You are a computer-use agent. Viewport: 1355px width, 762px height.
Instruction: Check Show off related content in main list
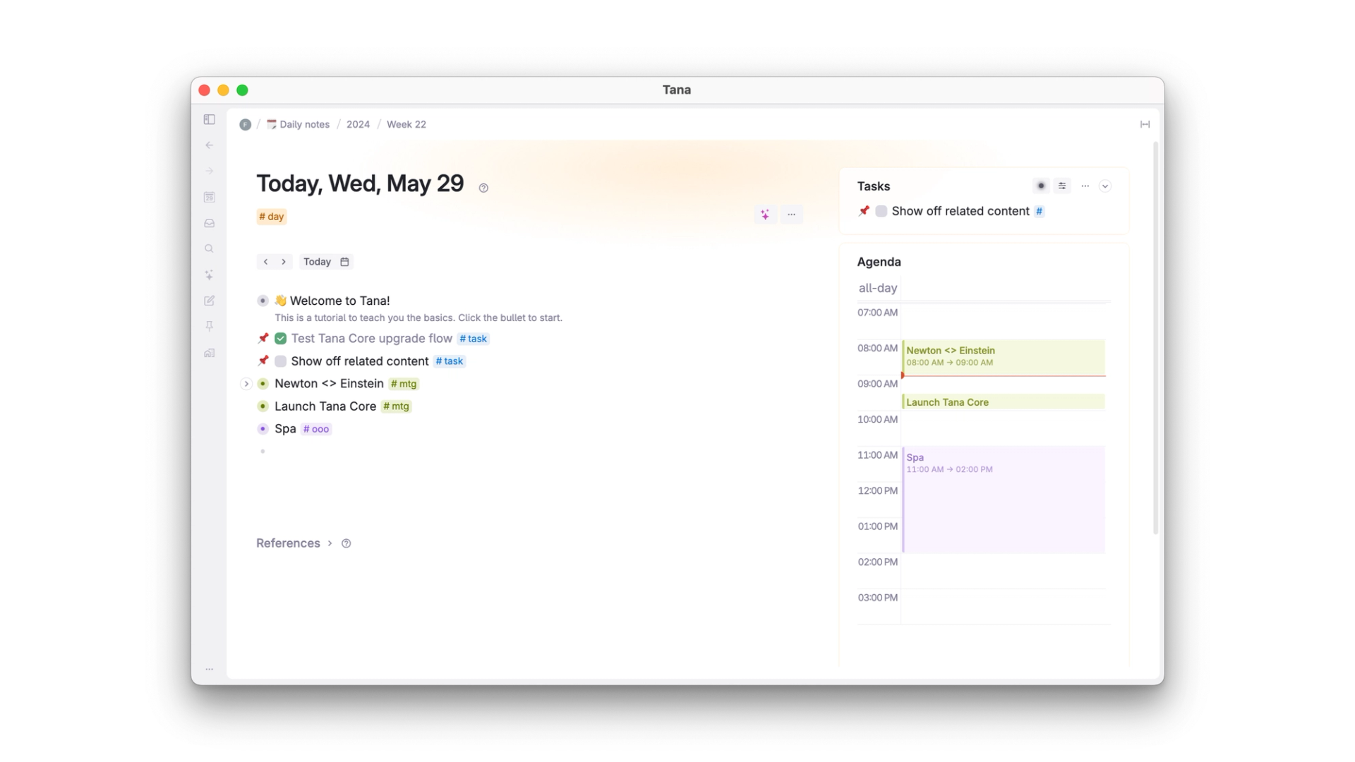pos(281,361)
